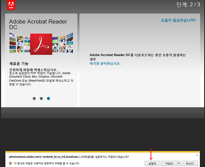Click the red Acrobat PDF icon
This screenshot has height=167, width=205.
(41, 44)
